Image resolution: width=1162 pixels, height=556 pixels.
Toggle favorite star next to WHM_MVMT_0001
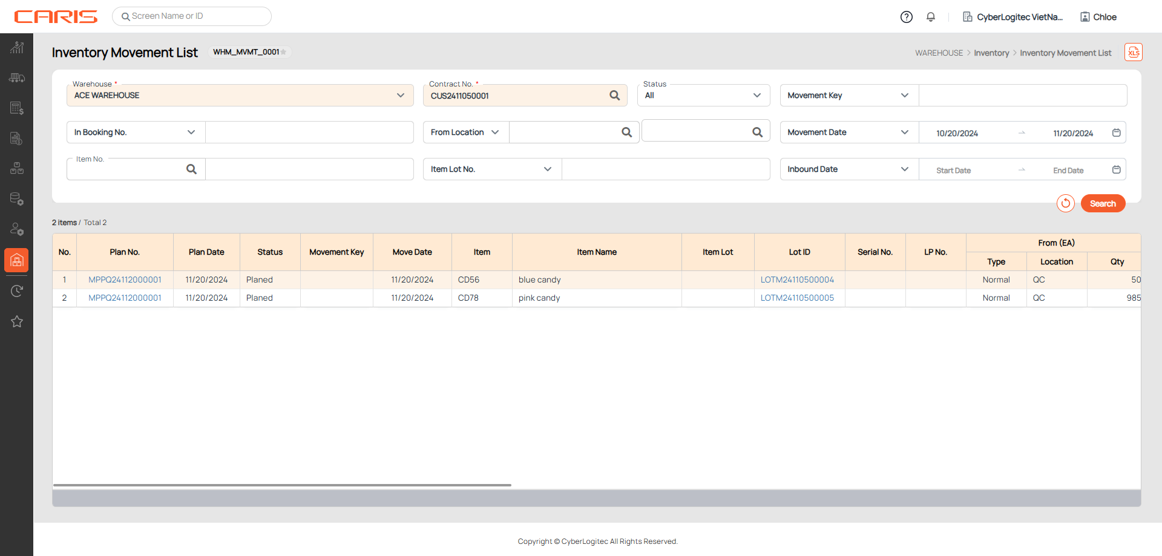click(284, 52)
